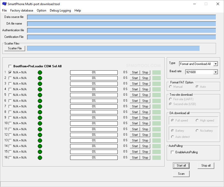Enable the EnableAutoPulling checkbox
This screenshot has width=224, height=187.
tap(172, 152)
